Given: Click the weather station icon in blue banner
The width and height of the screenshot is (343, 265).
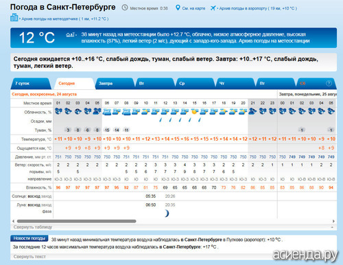Looking at the screenshot, I should (x=70, y=35).
